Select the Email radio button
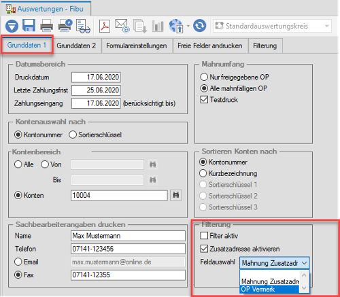 (18, 262)
